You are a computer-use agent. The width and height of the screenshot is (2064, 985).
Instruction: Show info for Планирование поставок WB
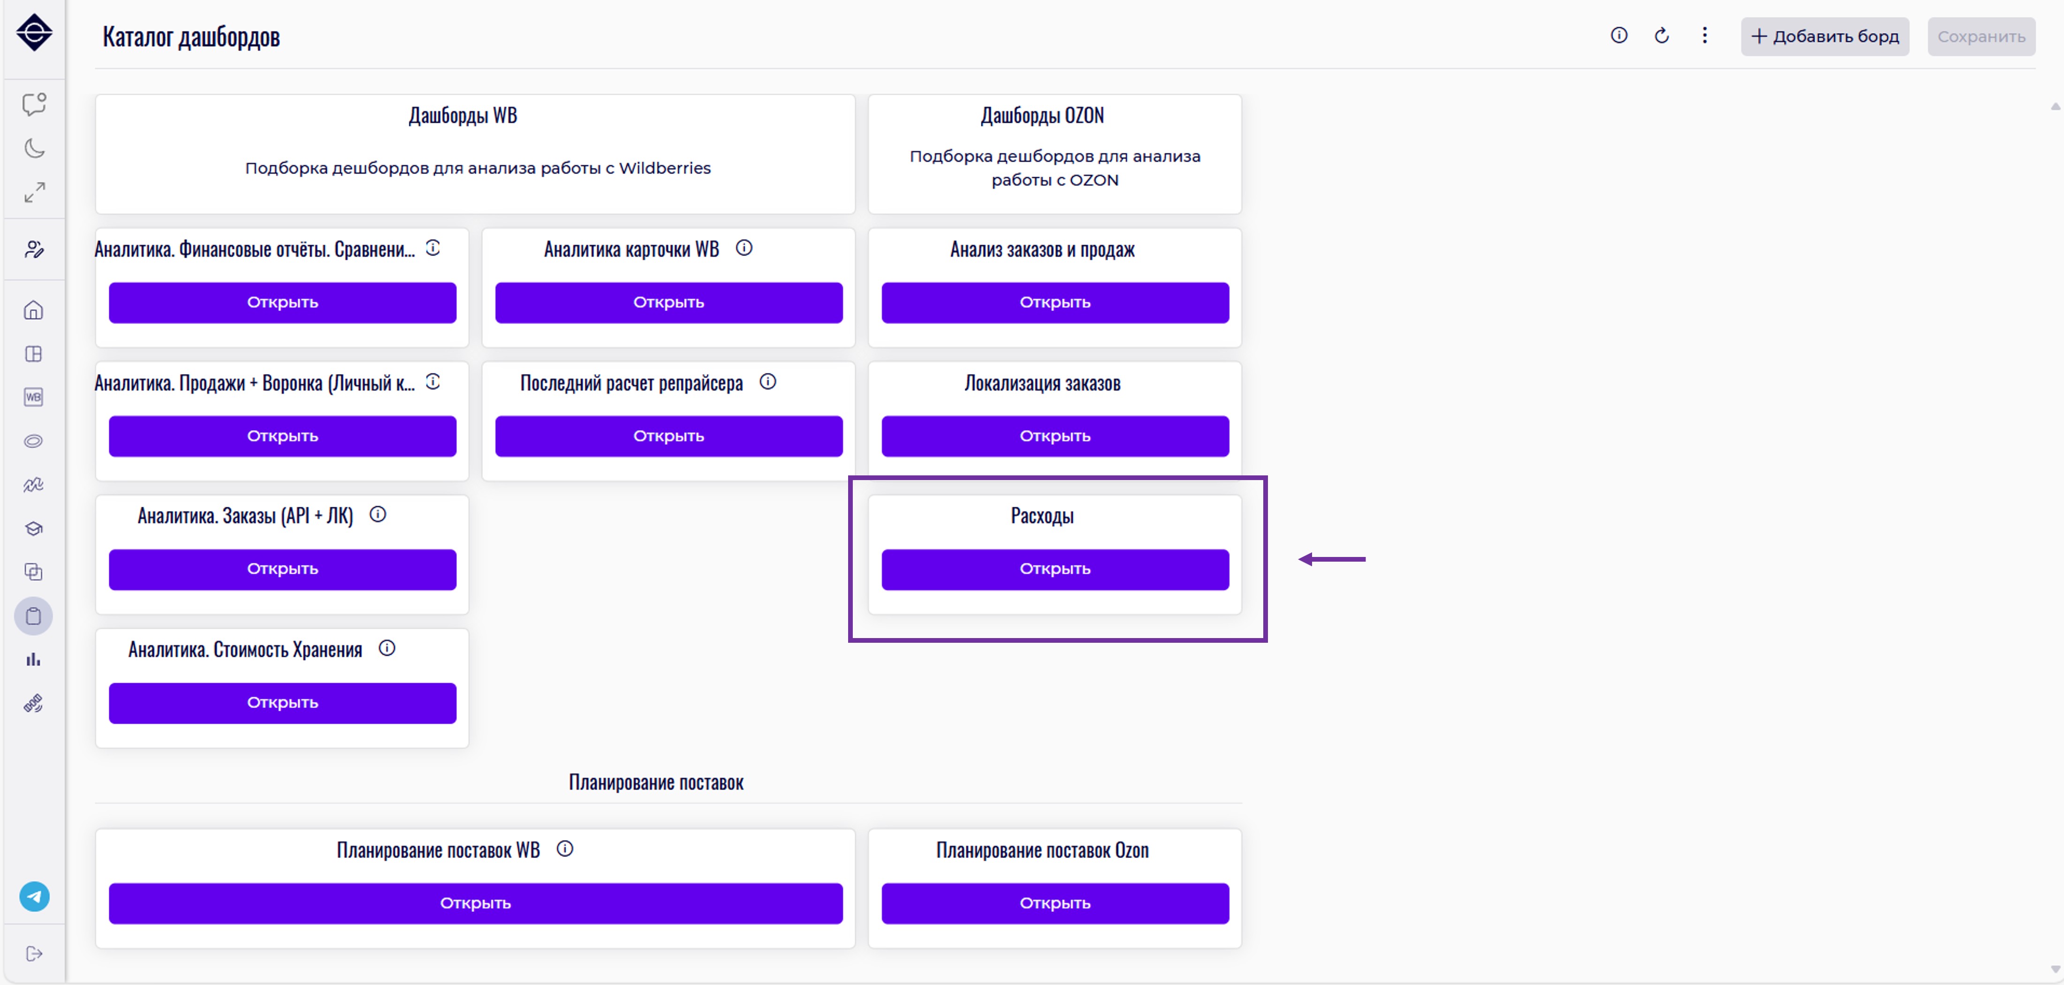click(x=565, y=849)
